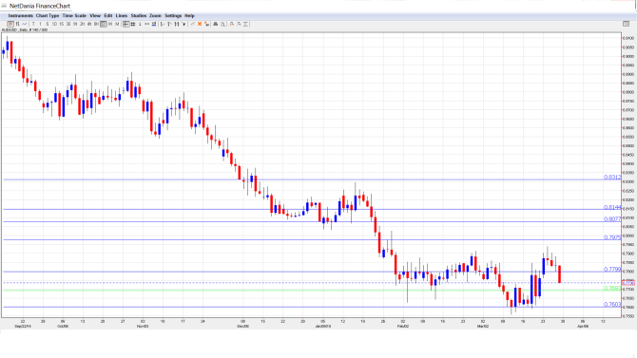
Task: Click the NetDania FinanceChart window title
Action: (x=40, y=6)
